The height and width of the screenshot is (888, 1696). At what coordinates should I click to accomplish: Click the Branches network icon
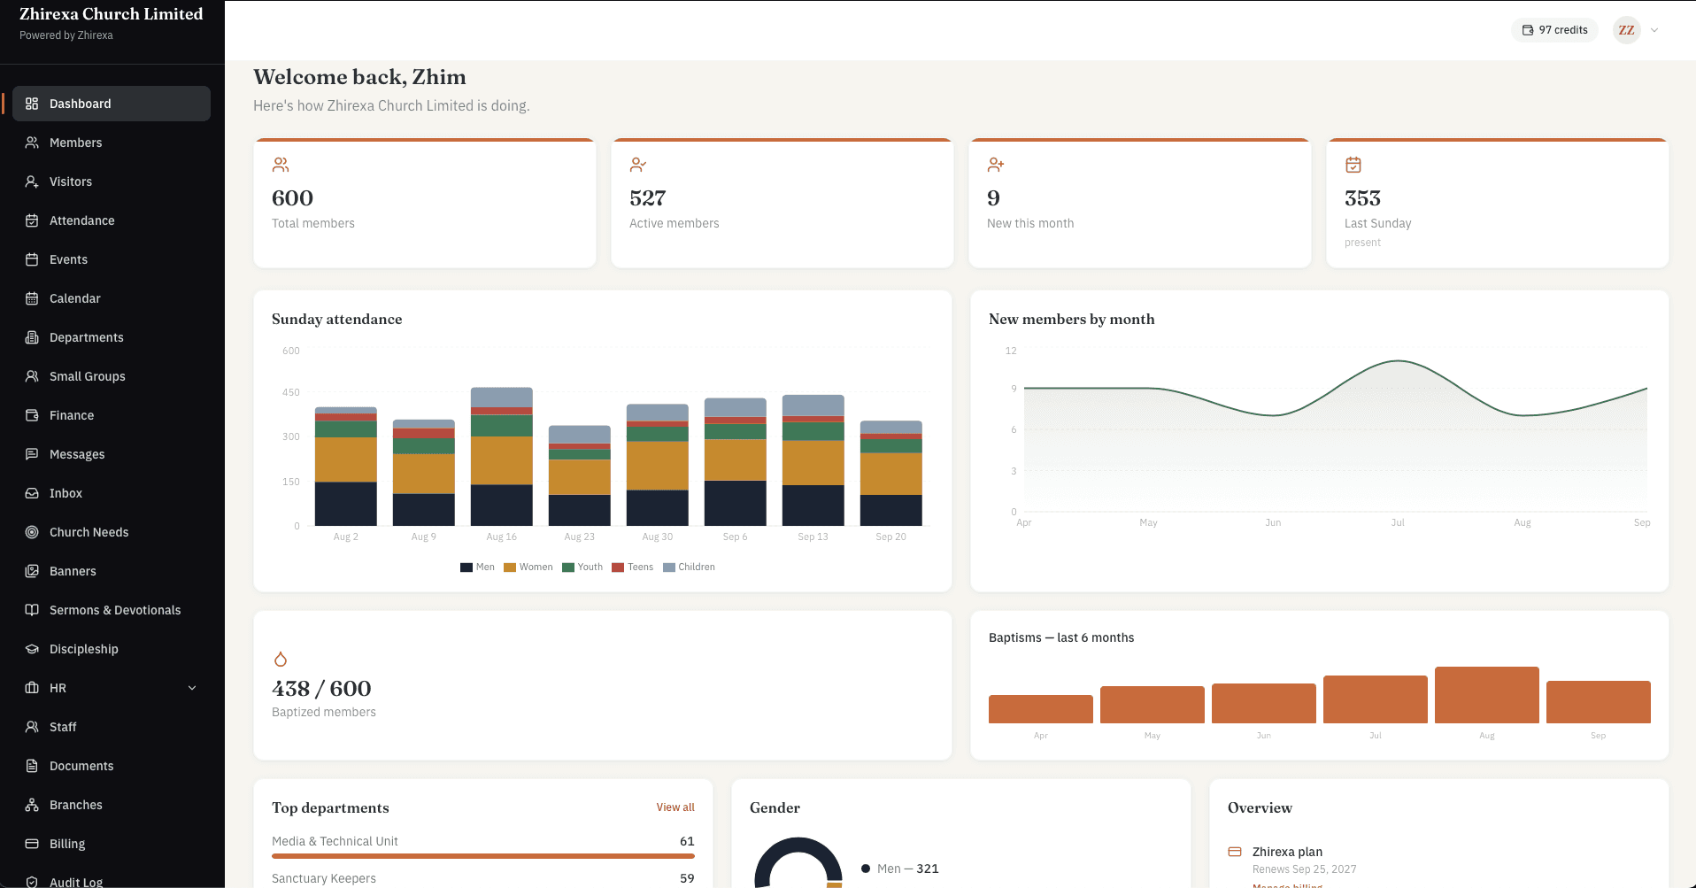pos(32,805)
